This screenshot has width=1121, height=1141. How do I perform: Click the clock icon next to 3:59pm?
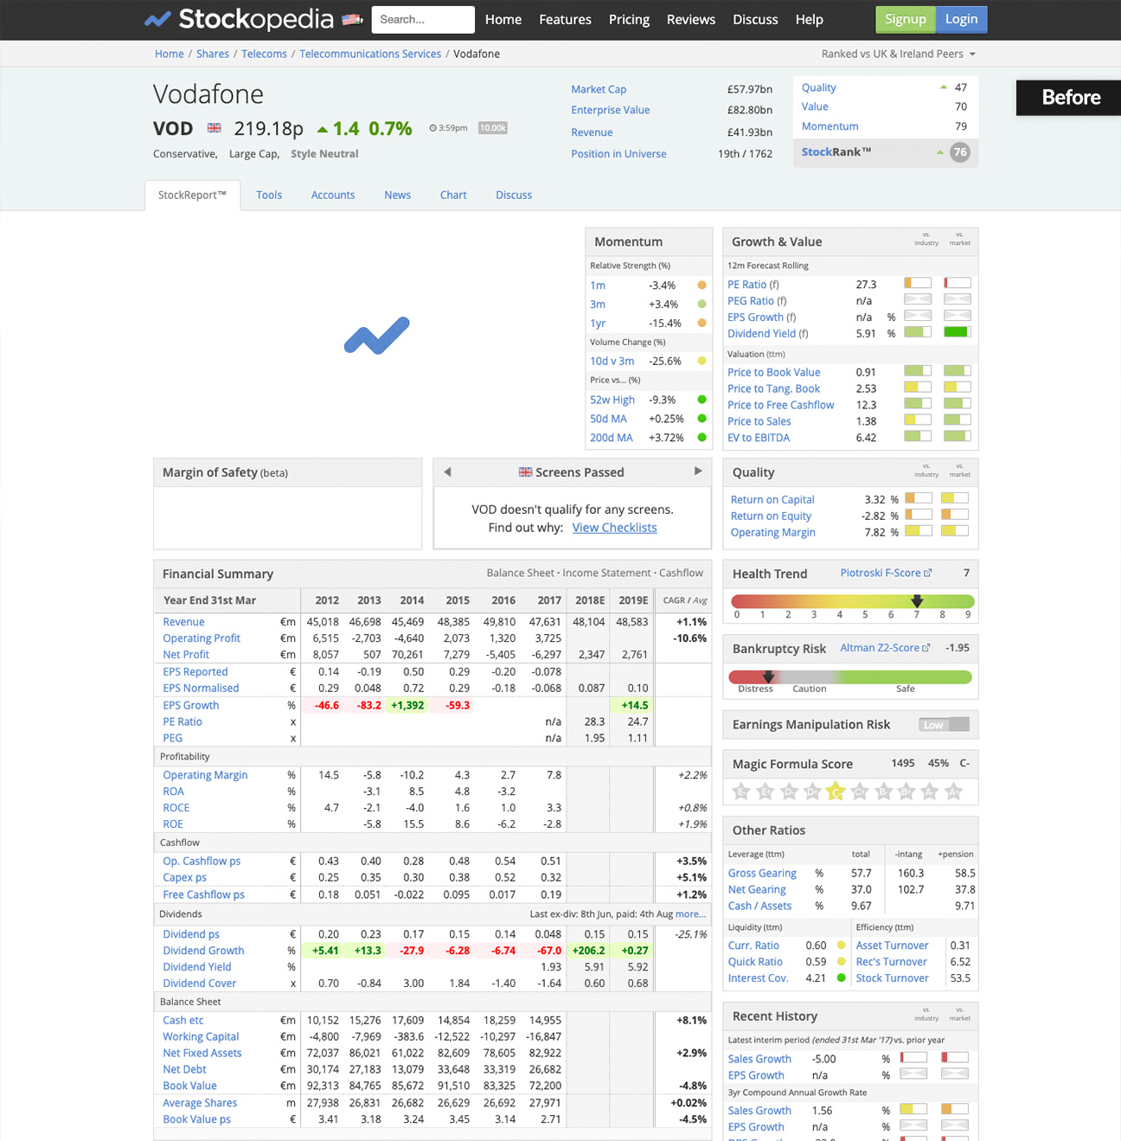(x=432, y=128)
